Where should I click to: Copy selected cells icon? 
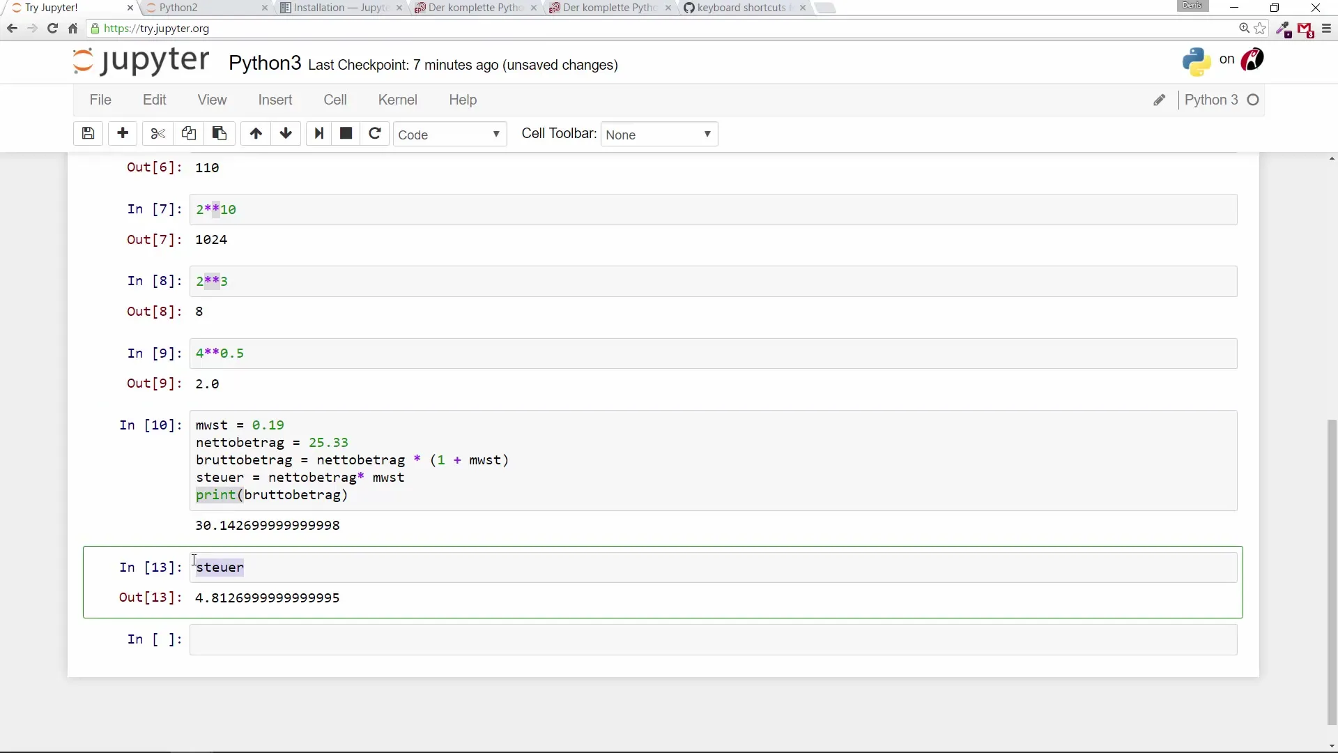click(x=188, y=133)
